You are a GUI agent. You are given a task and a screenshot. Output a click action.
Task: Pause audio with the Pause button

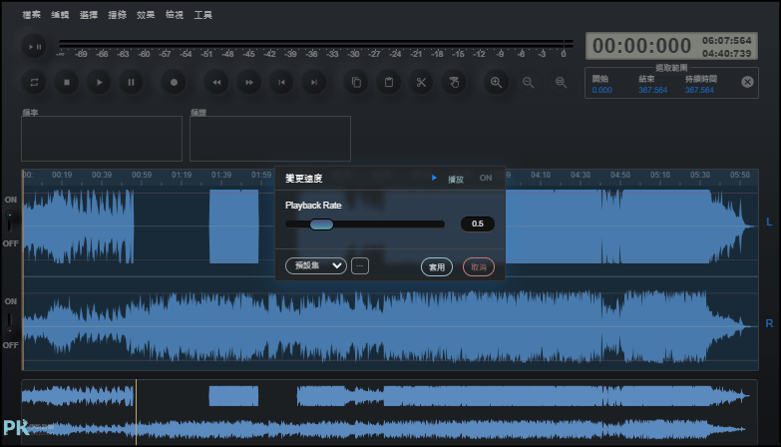click(x=131, y=82)
